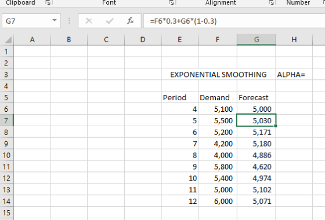Image resolution: width=325 pixels, height=220 pixels.
Task: Select the EXPONENTIAL SMOOTHING title cell
Action: [x=218, y=75]
